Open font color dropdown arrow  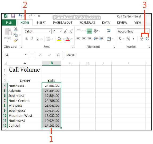72,39
